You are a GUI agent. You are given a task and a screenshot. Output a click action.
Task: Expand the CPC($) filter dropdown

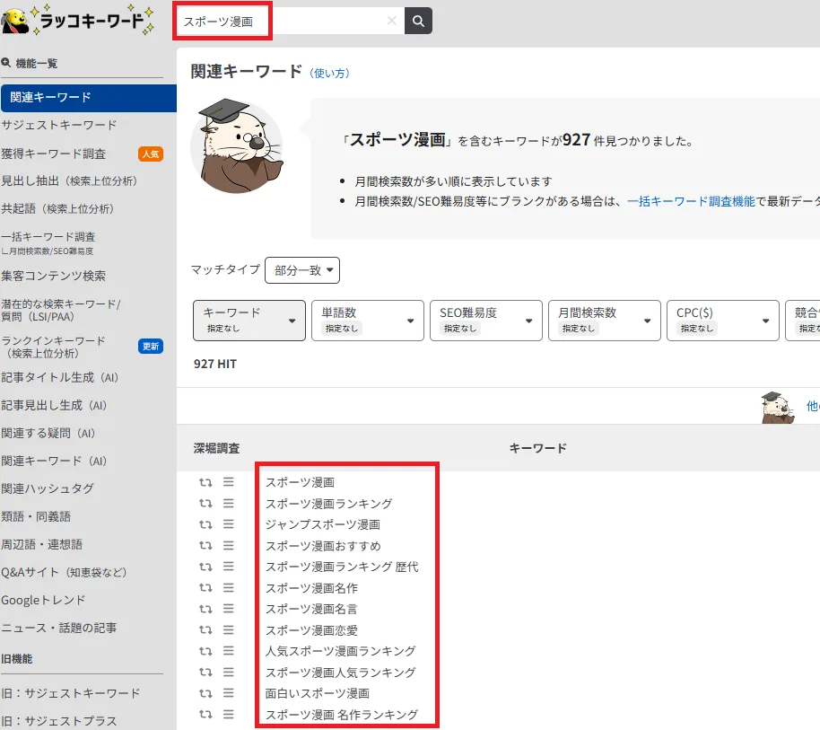pyautogui.click(x=723, y=321)
